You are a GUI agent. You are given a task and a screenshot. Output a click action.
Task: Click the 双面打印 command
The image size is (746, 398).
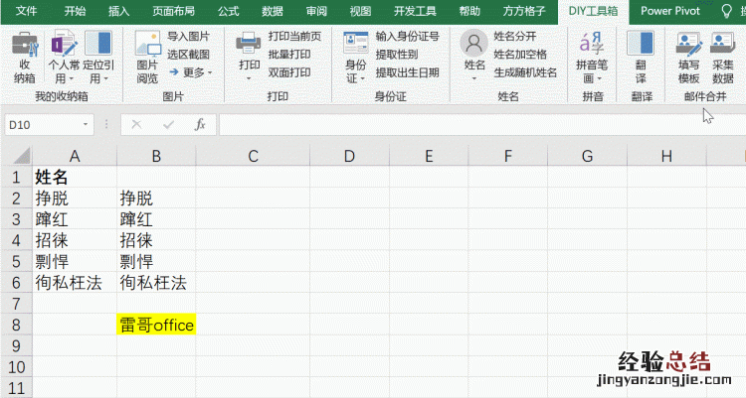[289, 72]
